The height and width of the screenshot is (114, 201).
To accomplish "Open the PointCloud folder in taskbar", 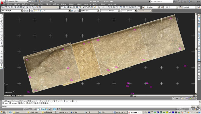I will tap(34, 112).
